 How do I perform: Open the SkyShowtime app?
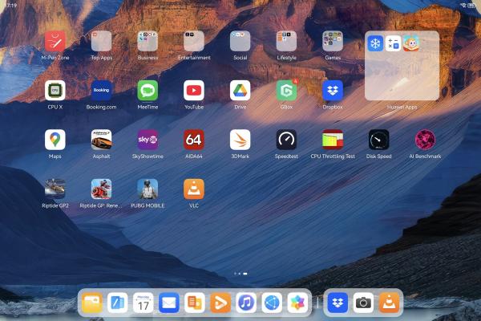148,140
